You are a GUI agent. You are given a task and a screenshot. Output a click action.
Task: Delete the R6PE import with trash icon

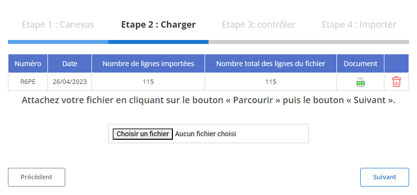pos(396,81)
